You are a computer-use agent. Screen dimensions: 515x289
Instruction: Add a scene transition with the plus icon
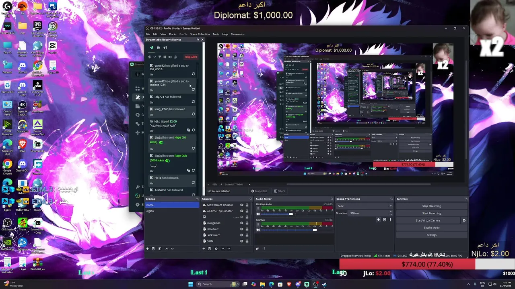[x=378, y=220]
